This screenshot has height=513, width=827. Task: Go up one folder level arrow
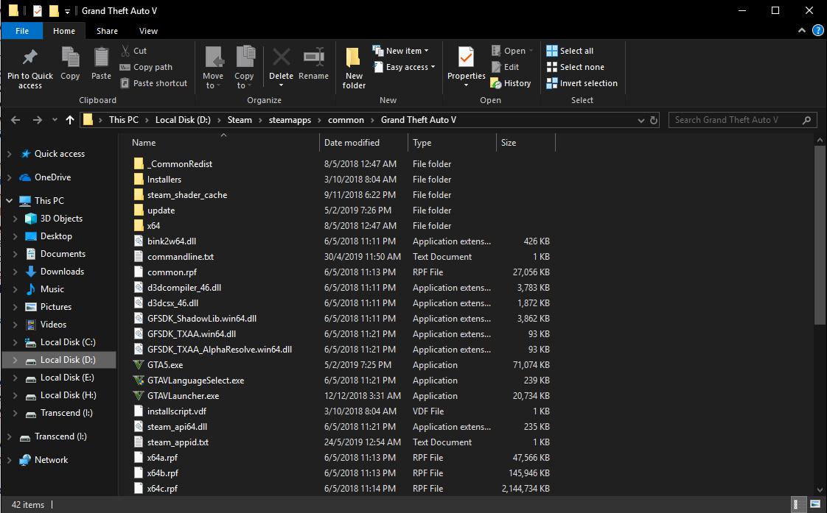coord(70,120)
